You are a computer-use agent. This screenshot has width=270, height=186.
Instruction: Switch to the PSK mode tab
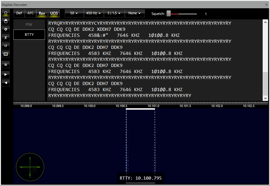point(29,24)
